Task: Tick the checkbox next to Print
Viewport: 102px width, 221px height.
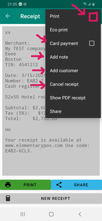Action: (93, 17)
